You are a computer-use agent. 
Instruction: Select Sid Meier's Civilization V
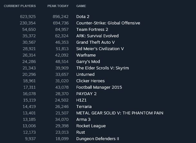click(x=100, y=49)
